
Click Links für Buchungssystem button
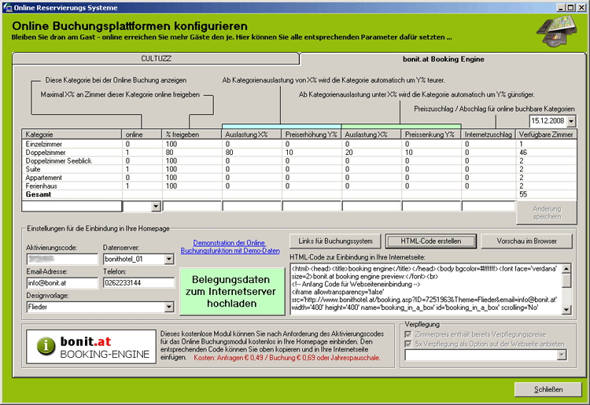[x=335, y=241]
